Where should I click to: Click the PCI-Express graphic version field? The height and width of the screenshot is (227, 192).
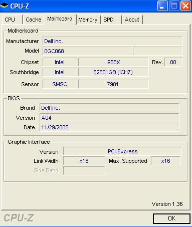pos(122,151)
